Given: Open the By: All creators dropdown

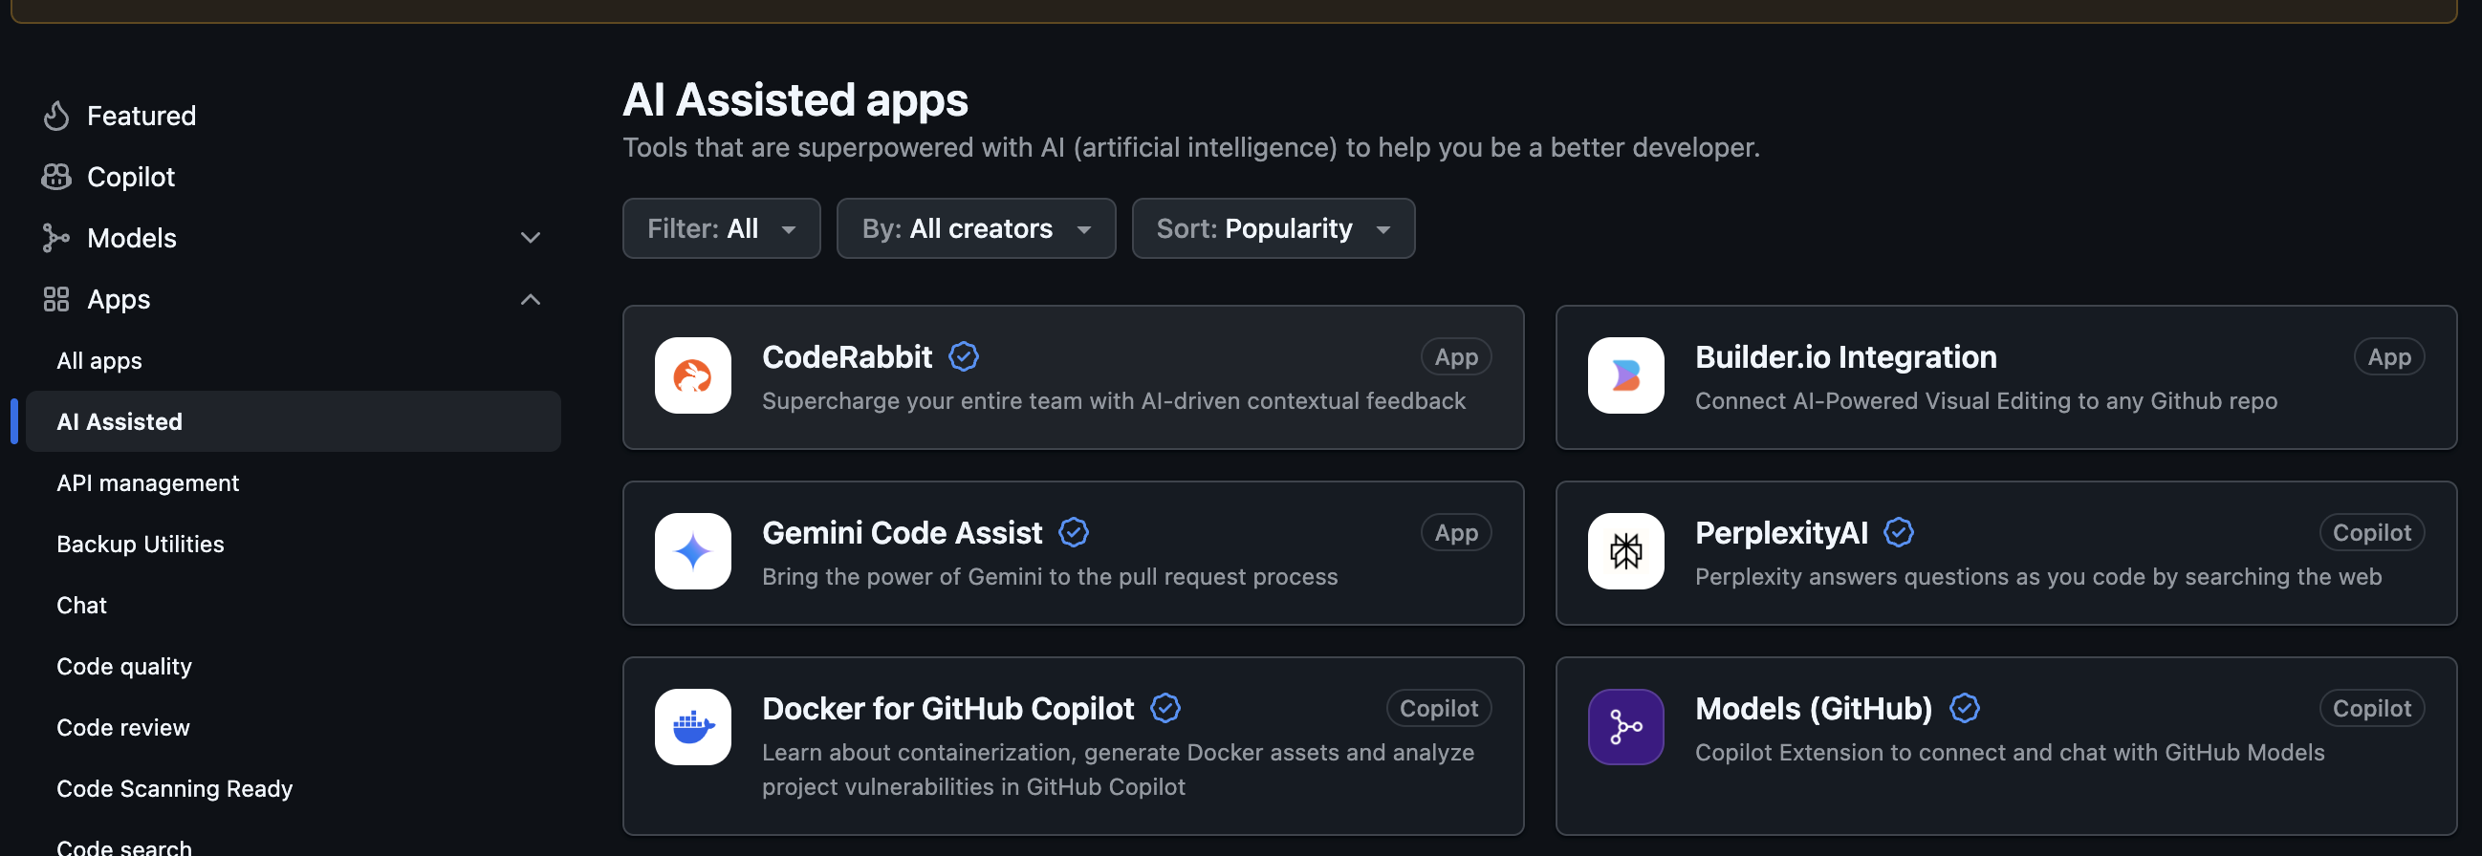Looking at the screenshot, I should [x=975, y=228].
